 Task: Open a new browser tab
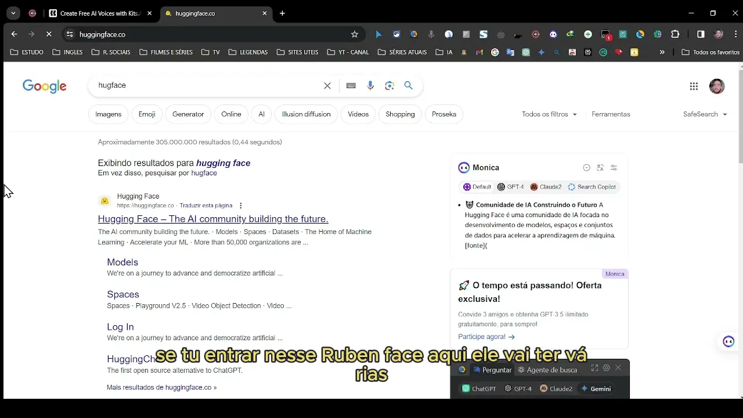click(x=282, y=13)
